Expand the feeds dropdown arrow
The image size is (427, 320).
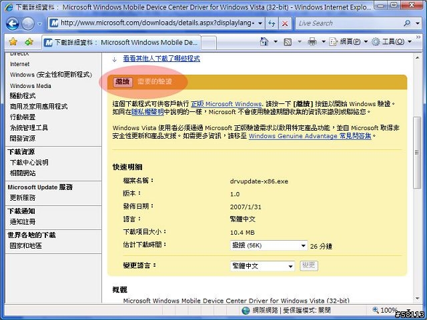[x=300, y=41]
